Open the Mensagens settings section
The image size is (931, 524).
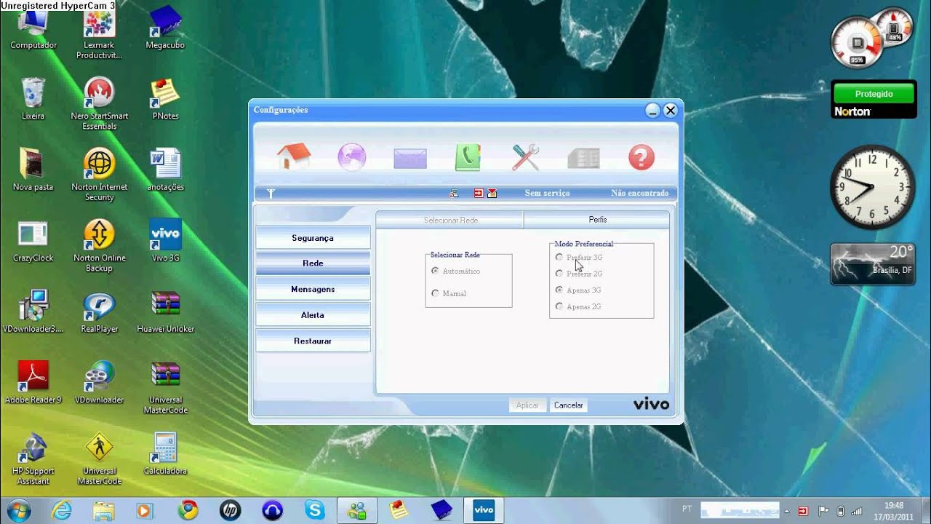(313, 289)
